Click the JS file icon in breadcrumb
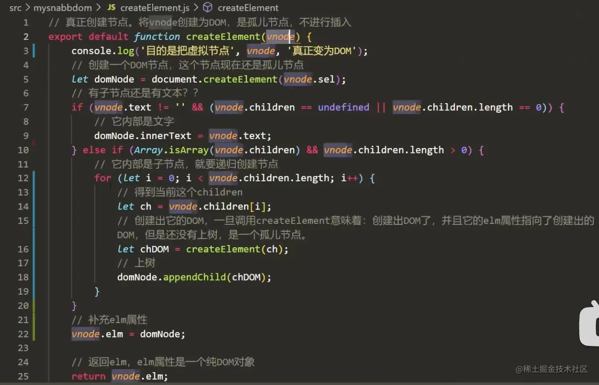This screenshot has width=599, height=385. [x=111, y=8]
